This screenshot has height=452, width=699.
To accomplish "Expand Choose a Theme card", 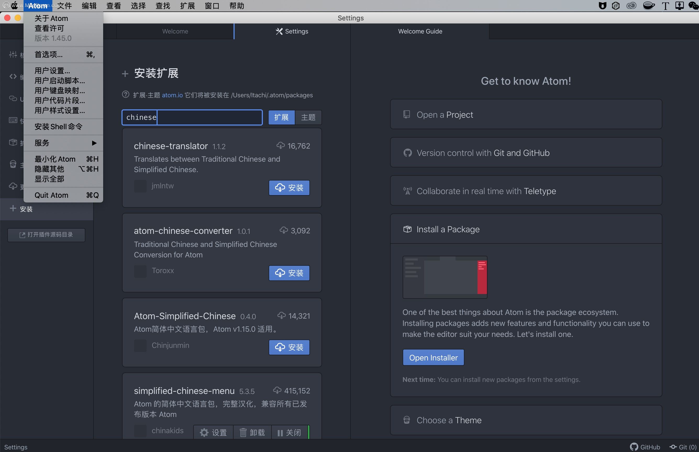I will [526, 420].
